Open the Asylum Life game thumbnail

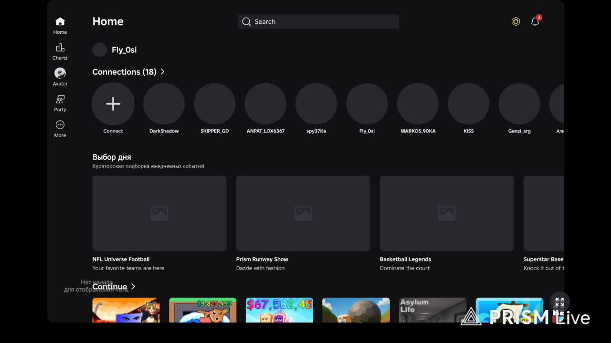(432, 310)
